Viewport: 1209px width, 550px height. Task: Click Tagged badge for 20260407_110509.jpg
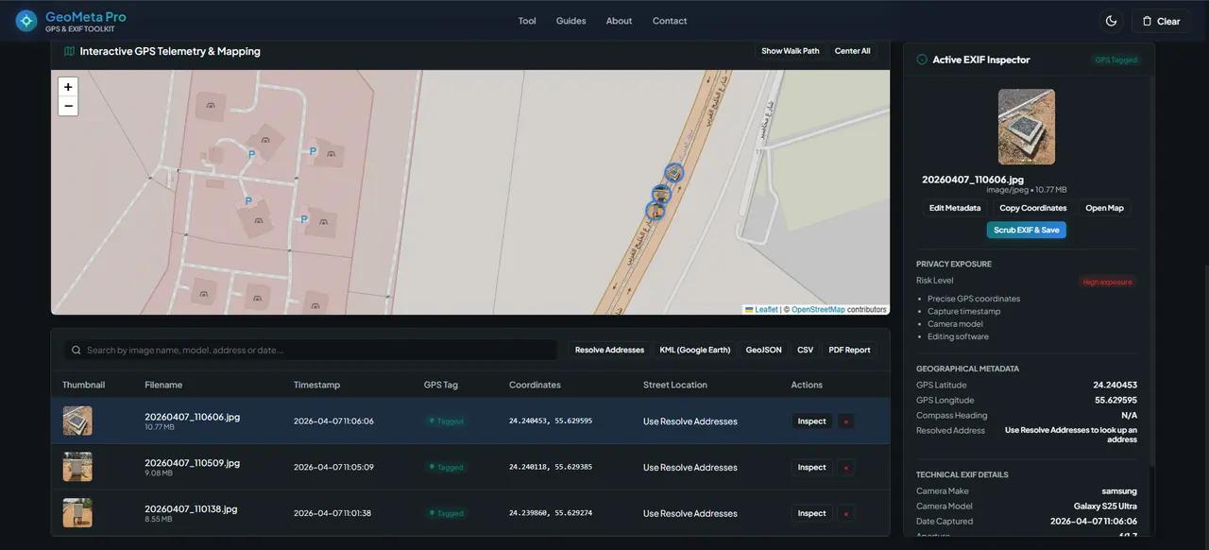[446, 467]
